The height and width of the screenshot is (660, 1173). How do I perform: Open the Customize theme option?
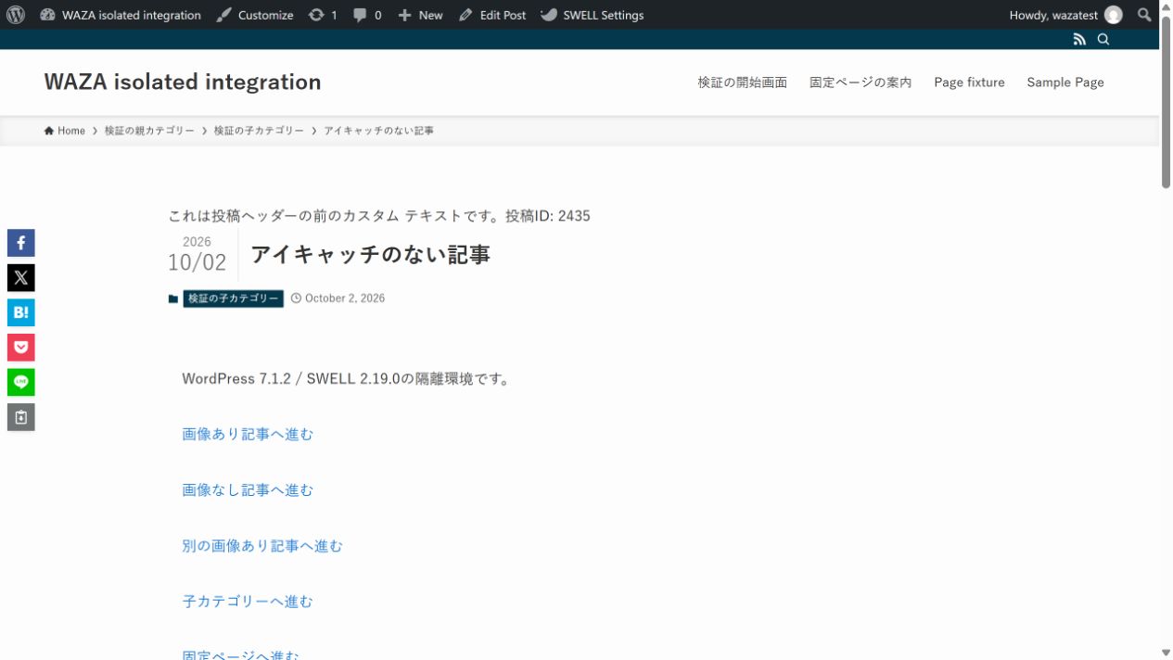(255, 15)
